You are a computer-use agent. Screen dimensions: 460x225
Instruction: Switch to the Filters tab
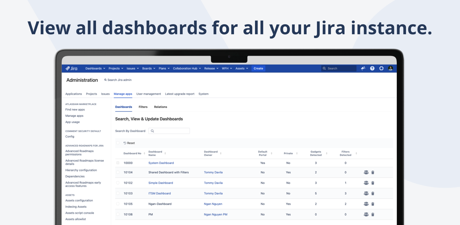pos(143,107)
